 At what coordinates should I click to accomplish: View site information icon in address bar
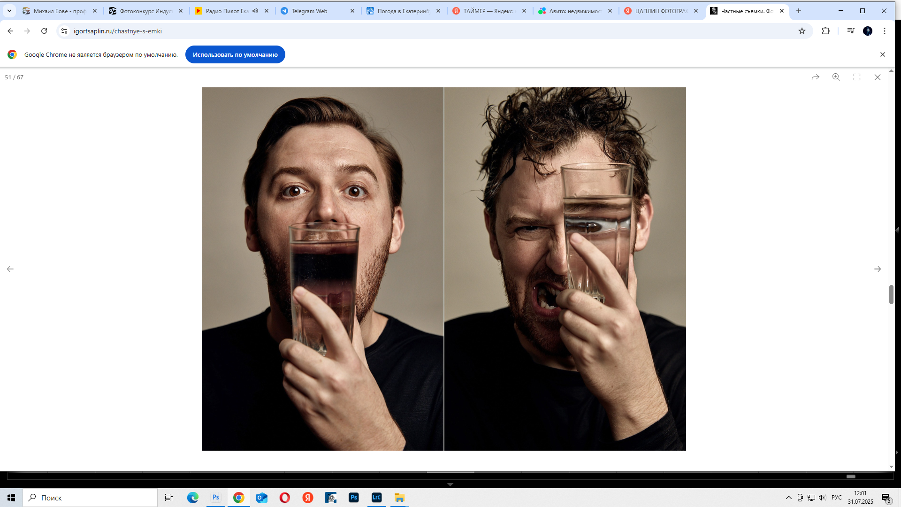click(x=64, y=31)
